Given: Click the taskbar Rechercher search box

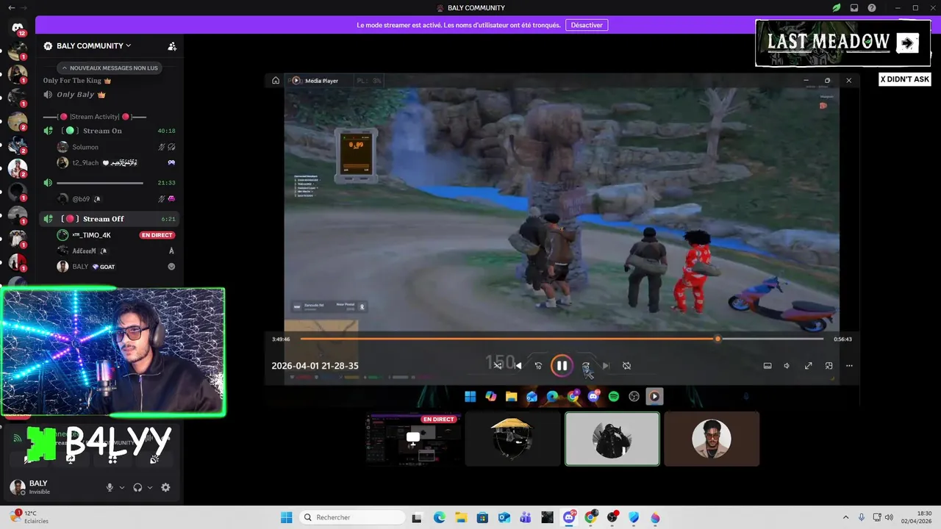Looking at the screenshot, I should (353, 517).
